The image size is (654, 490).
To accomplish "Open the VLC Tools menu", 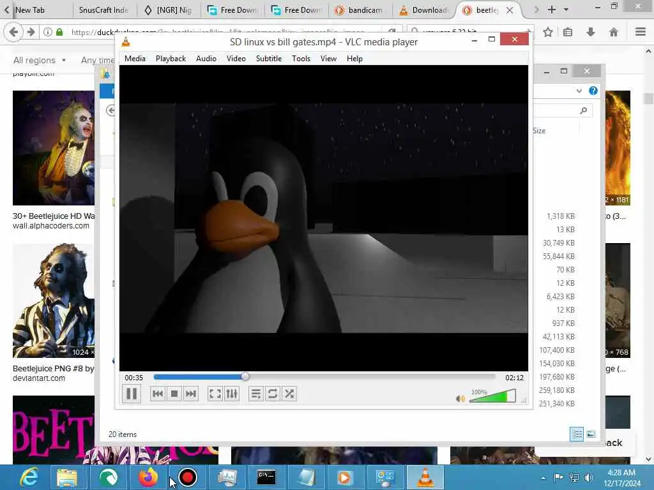I will [301, 59].
